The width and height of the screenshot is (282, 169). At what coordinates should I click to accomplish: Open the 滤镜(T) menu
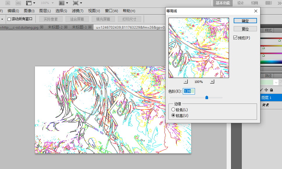(77, 11)
